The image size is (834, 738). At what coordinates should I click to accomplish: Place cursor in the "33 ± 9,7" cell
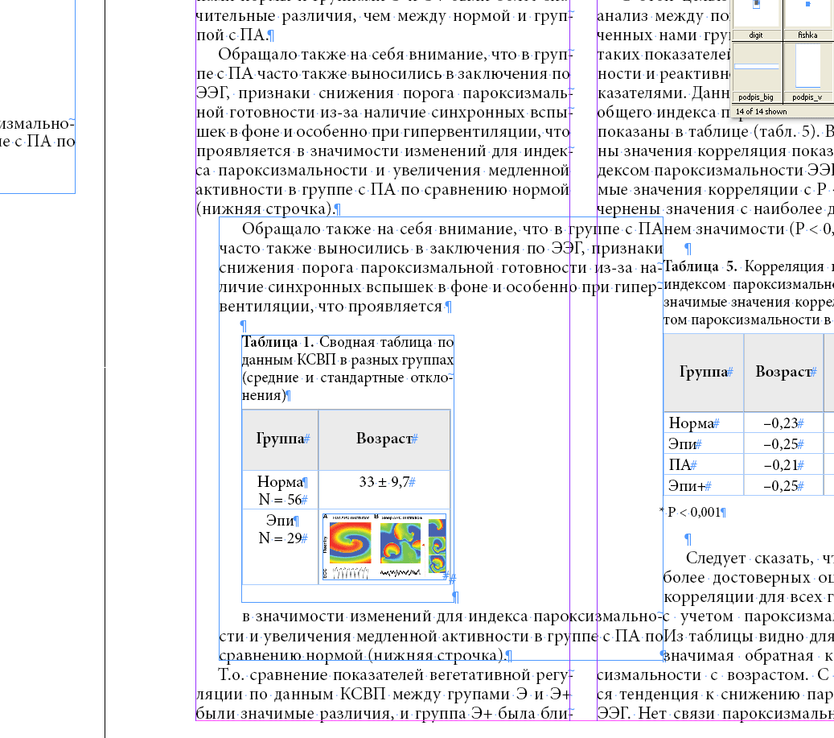point(384,489)
